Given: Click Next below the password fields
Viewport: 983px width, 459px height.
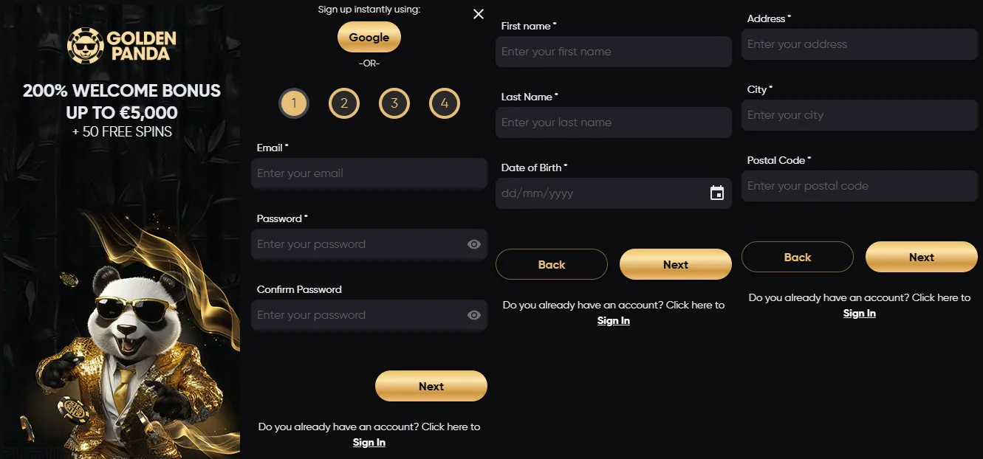Looking at the screenshot, I should tap(431, 386).
